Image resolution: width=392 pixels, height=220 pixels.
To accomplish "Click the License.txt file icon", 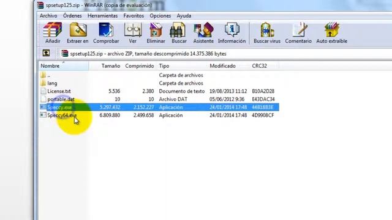I will pyautogui.click(x=43, y=91).
